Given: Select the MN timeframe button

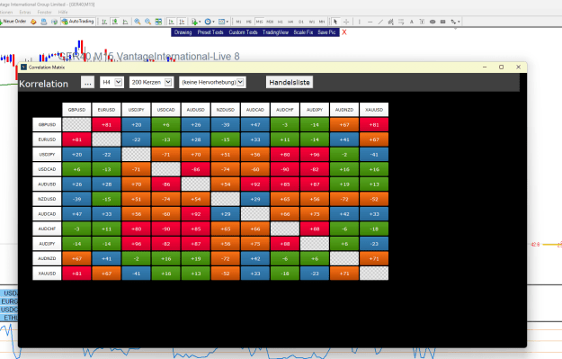Looking at the screenshot, I should [x=322, y=22].
